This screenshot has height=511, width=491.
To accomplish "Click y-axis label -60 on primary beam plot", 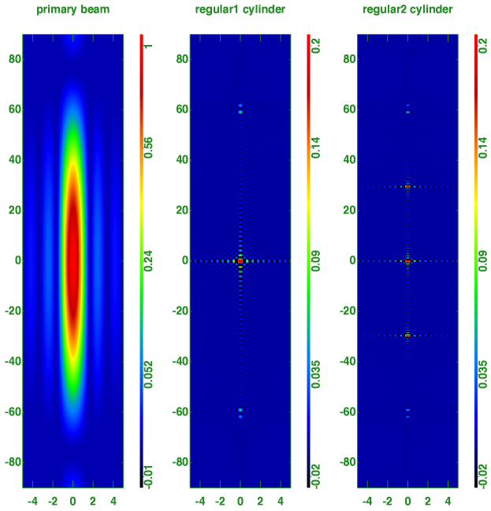I will click(x=13, y=412).
